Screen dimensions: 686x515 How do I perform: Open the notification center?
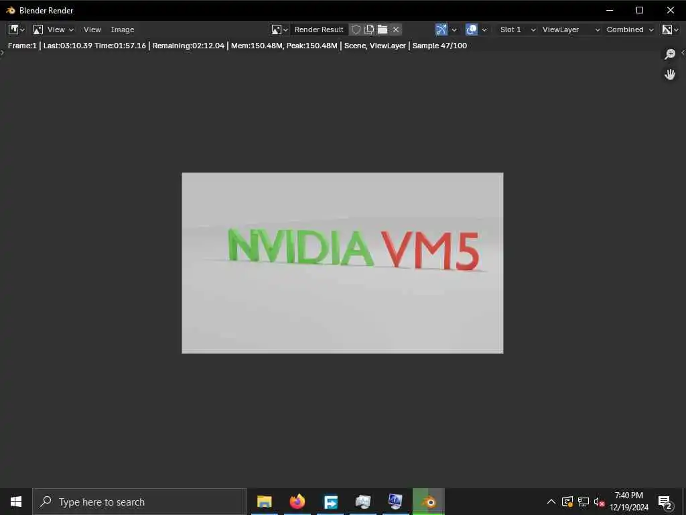(x=665, y=502)
